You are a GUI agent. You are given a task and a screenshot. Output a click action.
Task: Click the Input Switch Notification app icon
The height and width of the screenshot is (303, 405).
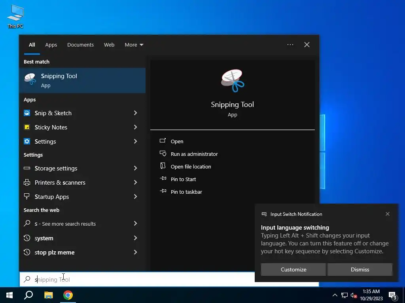pyautogui.click(x=264, y=214)
